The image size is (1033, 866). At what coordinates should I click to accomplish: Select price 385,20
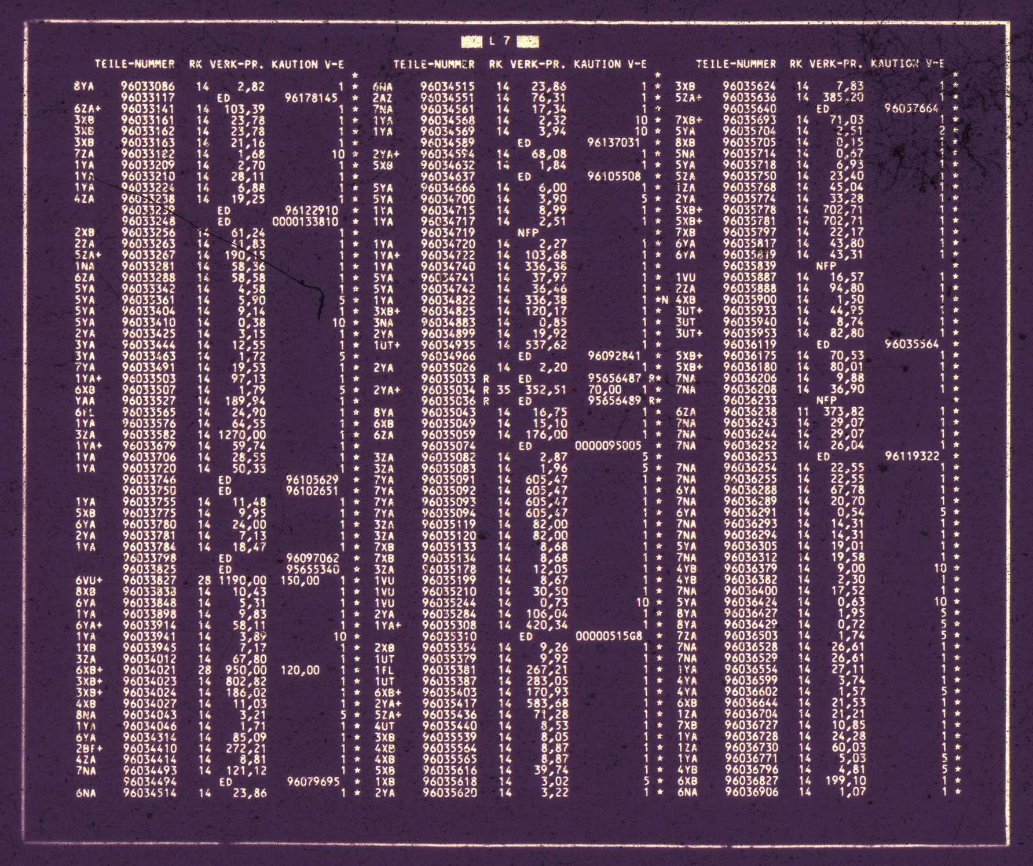click(843, 98)
